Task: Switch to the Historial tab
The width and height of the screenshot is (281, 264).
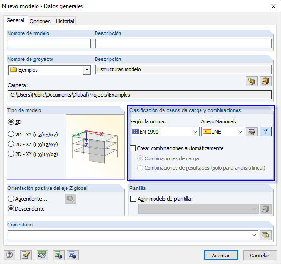Action: (65, 21)
